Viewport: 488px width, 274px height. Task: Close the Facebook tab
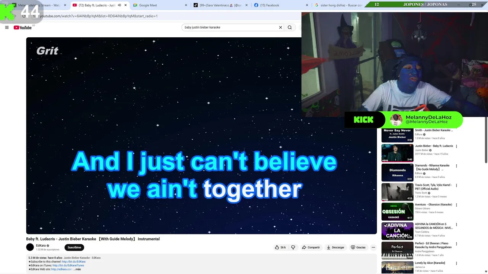coord(307,5)
